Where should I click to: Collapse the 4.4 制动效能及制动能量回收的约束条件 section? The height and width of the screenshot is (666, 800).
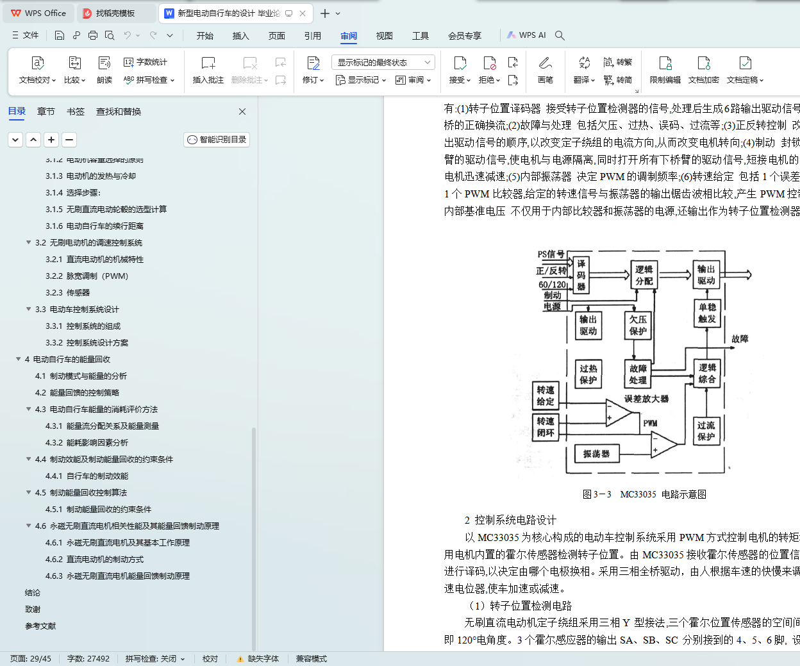[x=28, y=459]
